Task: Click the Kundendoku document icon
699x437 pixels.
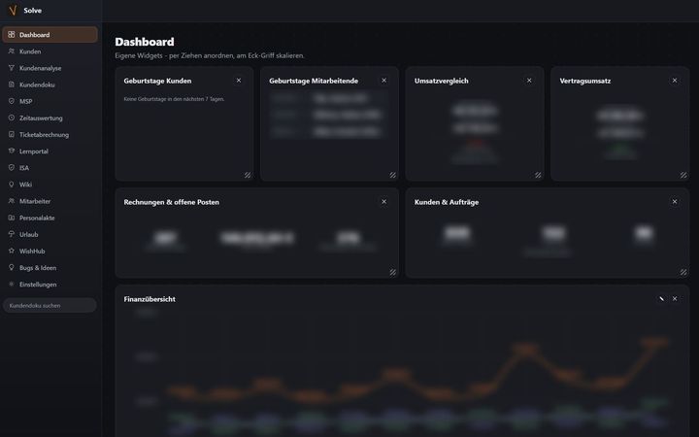Action: [x=12, y=84]
